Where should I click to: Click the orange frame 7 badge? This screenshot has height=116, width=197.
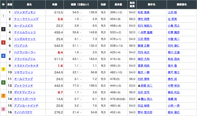[x=3, y=96]
